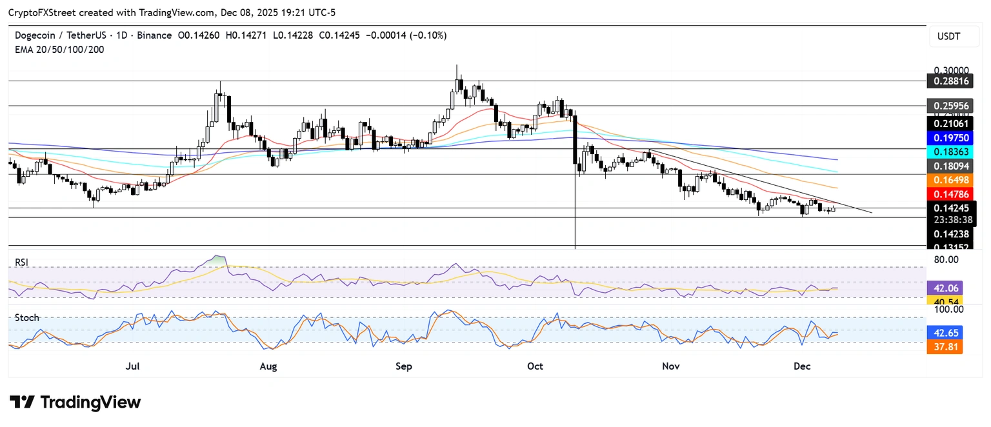Click the Jul marker on time axis
The width and height of the screenshot is (991, 427).
[133, 366]
